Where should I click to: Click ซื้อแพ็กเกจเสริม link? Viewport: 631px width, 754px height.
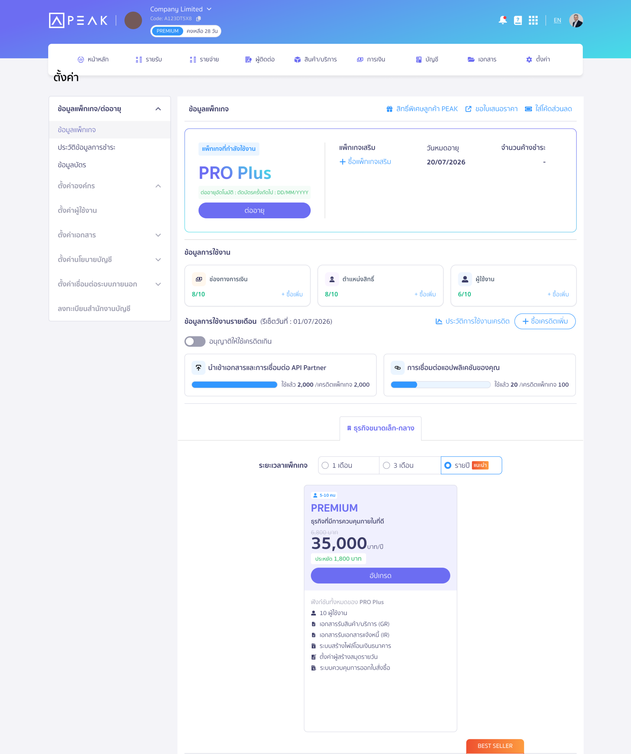coord(365,162)
